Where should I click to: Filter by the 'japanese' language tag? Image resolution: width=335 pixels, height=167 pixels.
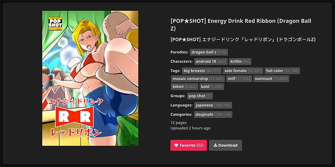pos(213,105)
